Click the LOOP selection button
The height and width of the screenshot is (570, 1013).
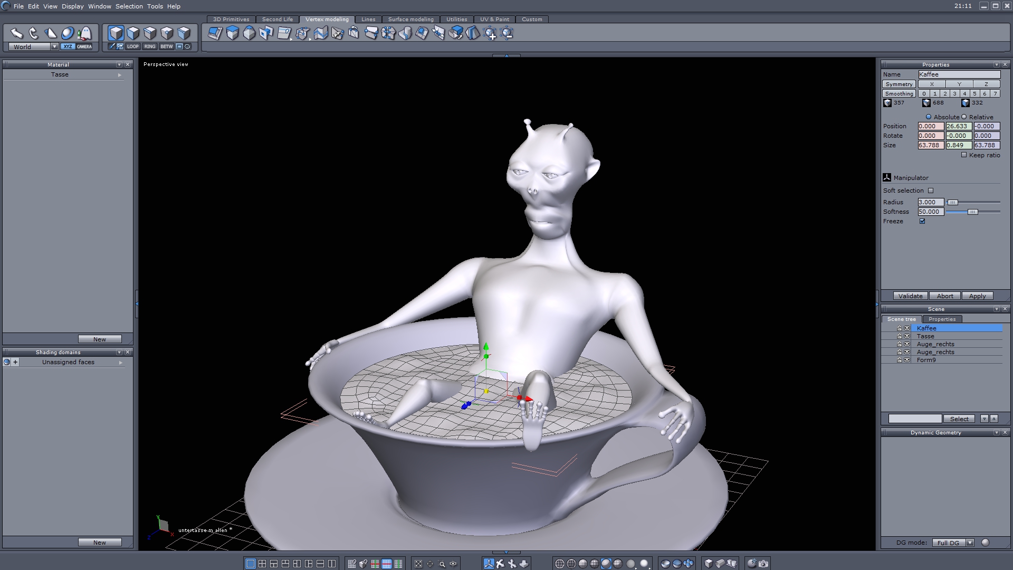pos(132,46)
